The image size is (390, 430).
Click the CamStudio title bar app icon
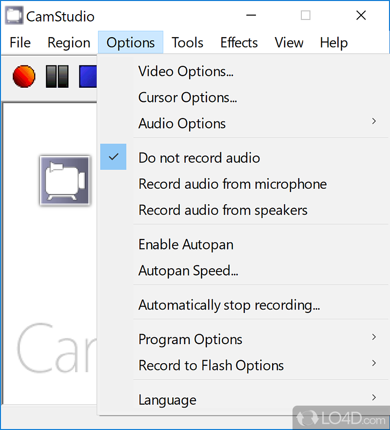(14, 16)
